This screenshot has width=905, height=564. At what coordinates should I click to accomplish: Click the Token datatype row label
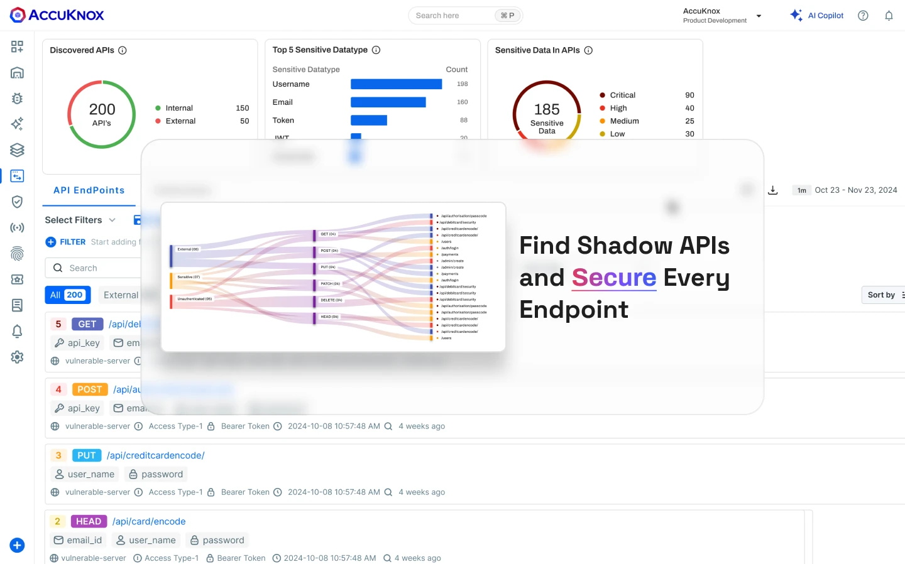coord(283,121)
